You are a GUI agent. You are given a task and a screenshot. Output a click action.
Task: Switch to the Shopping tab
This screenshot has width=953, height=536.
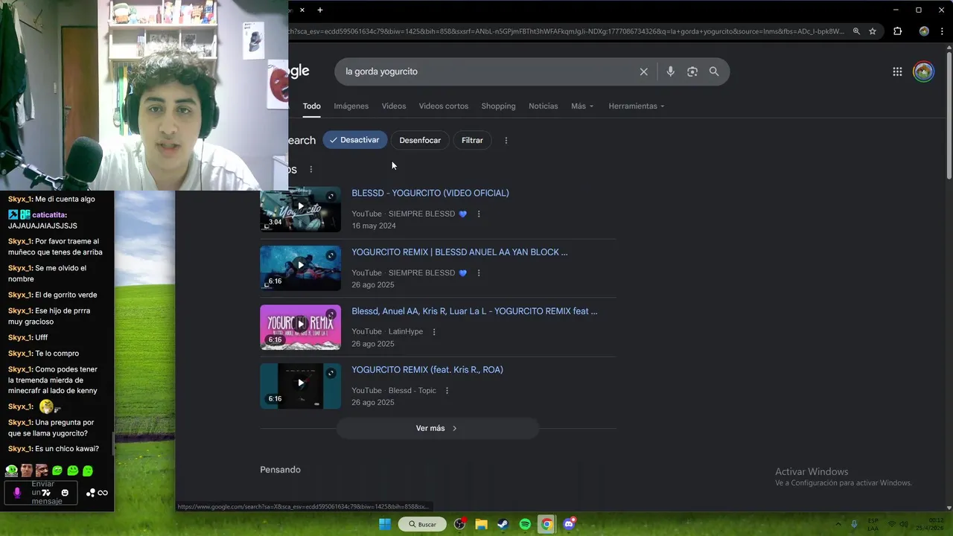[498, 106]
